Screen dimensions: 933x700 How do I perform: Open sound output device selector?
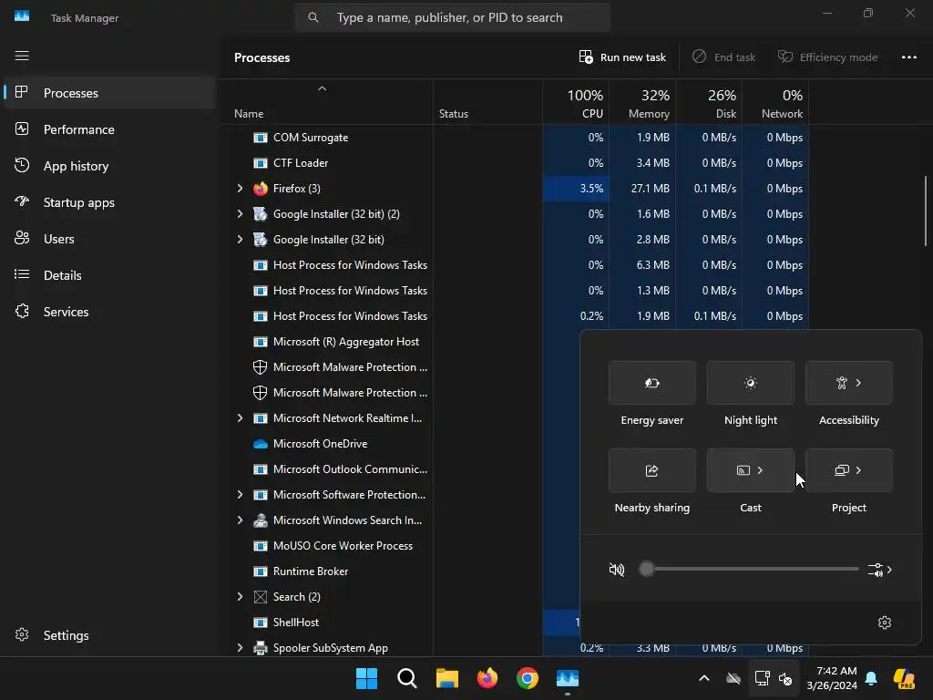(880, 570)
